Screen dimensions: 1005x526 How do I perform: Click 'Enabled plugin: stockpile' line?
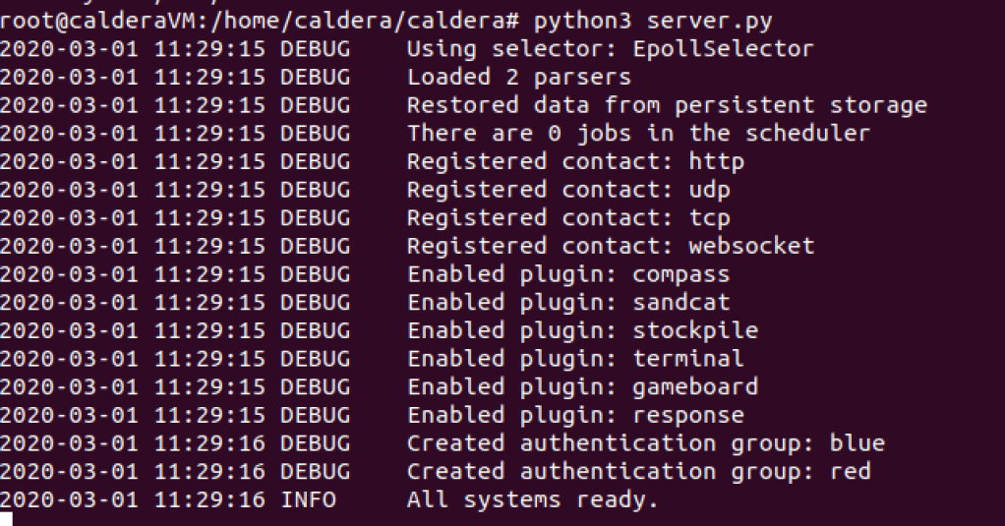(582, 330)
